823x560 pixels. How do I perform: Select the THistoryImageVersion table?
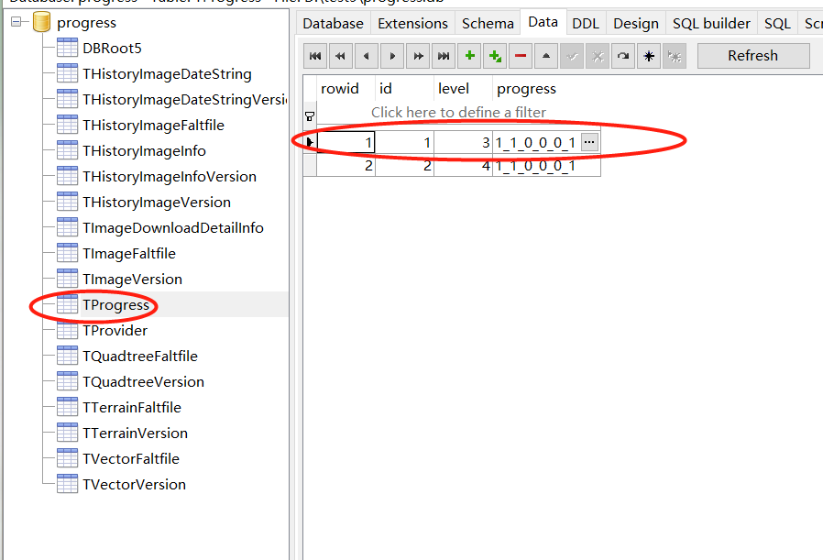pyautogui.click(x=157, y=202)
